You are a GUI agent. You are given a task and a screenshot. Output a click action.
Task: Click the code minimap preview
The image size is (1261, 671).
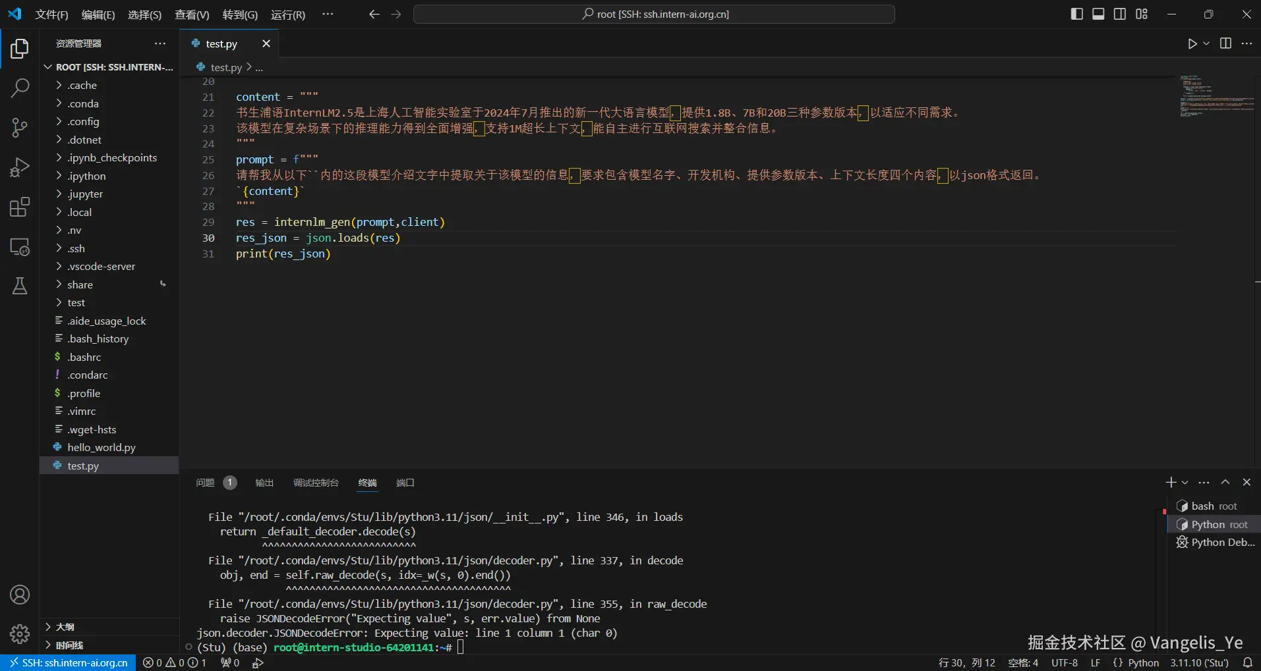point(1216,96)
